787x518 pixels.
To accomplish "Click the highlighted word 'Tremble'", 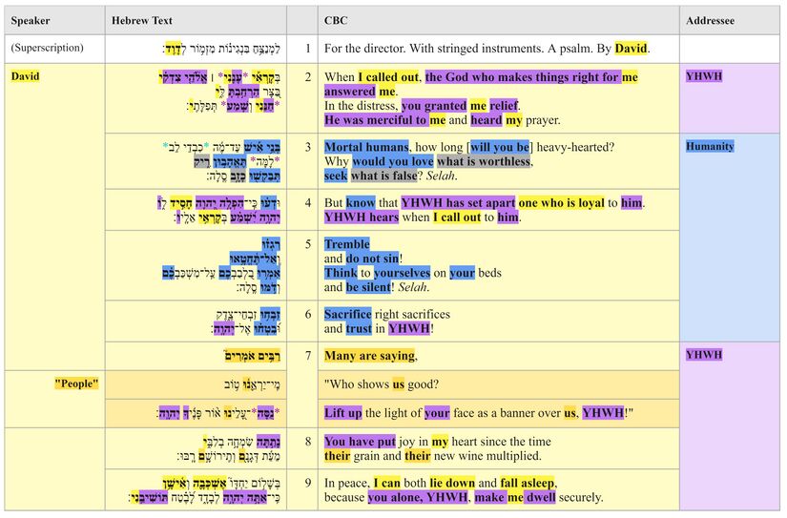I will point(347,244).
